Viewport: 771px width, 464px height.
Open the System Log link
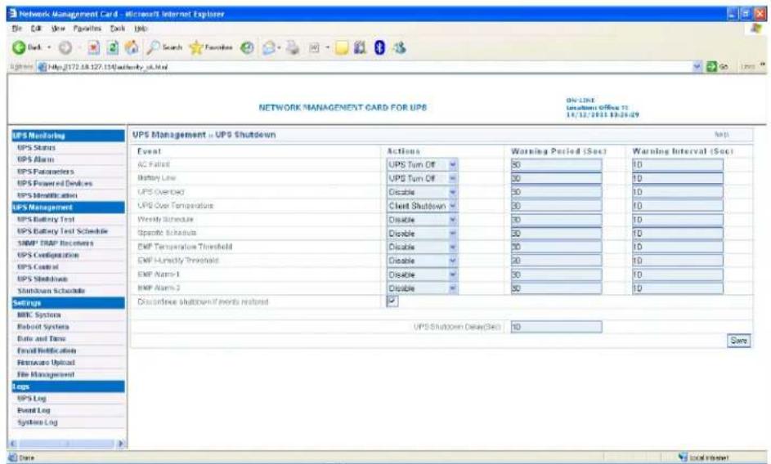click(38, 422)
